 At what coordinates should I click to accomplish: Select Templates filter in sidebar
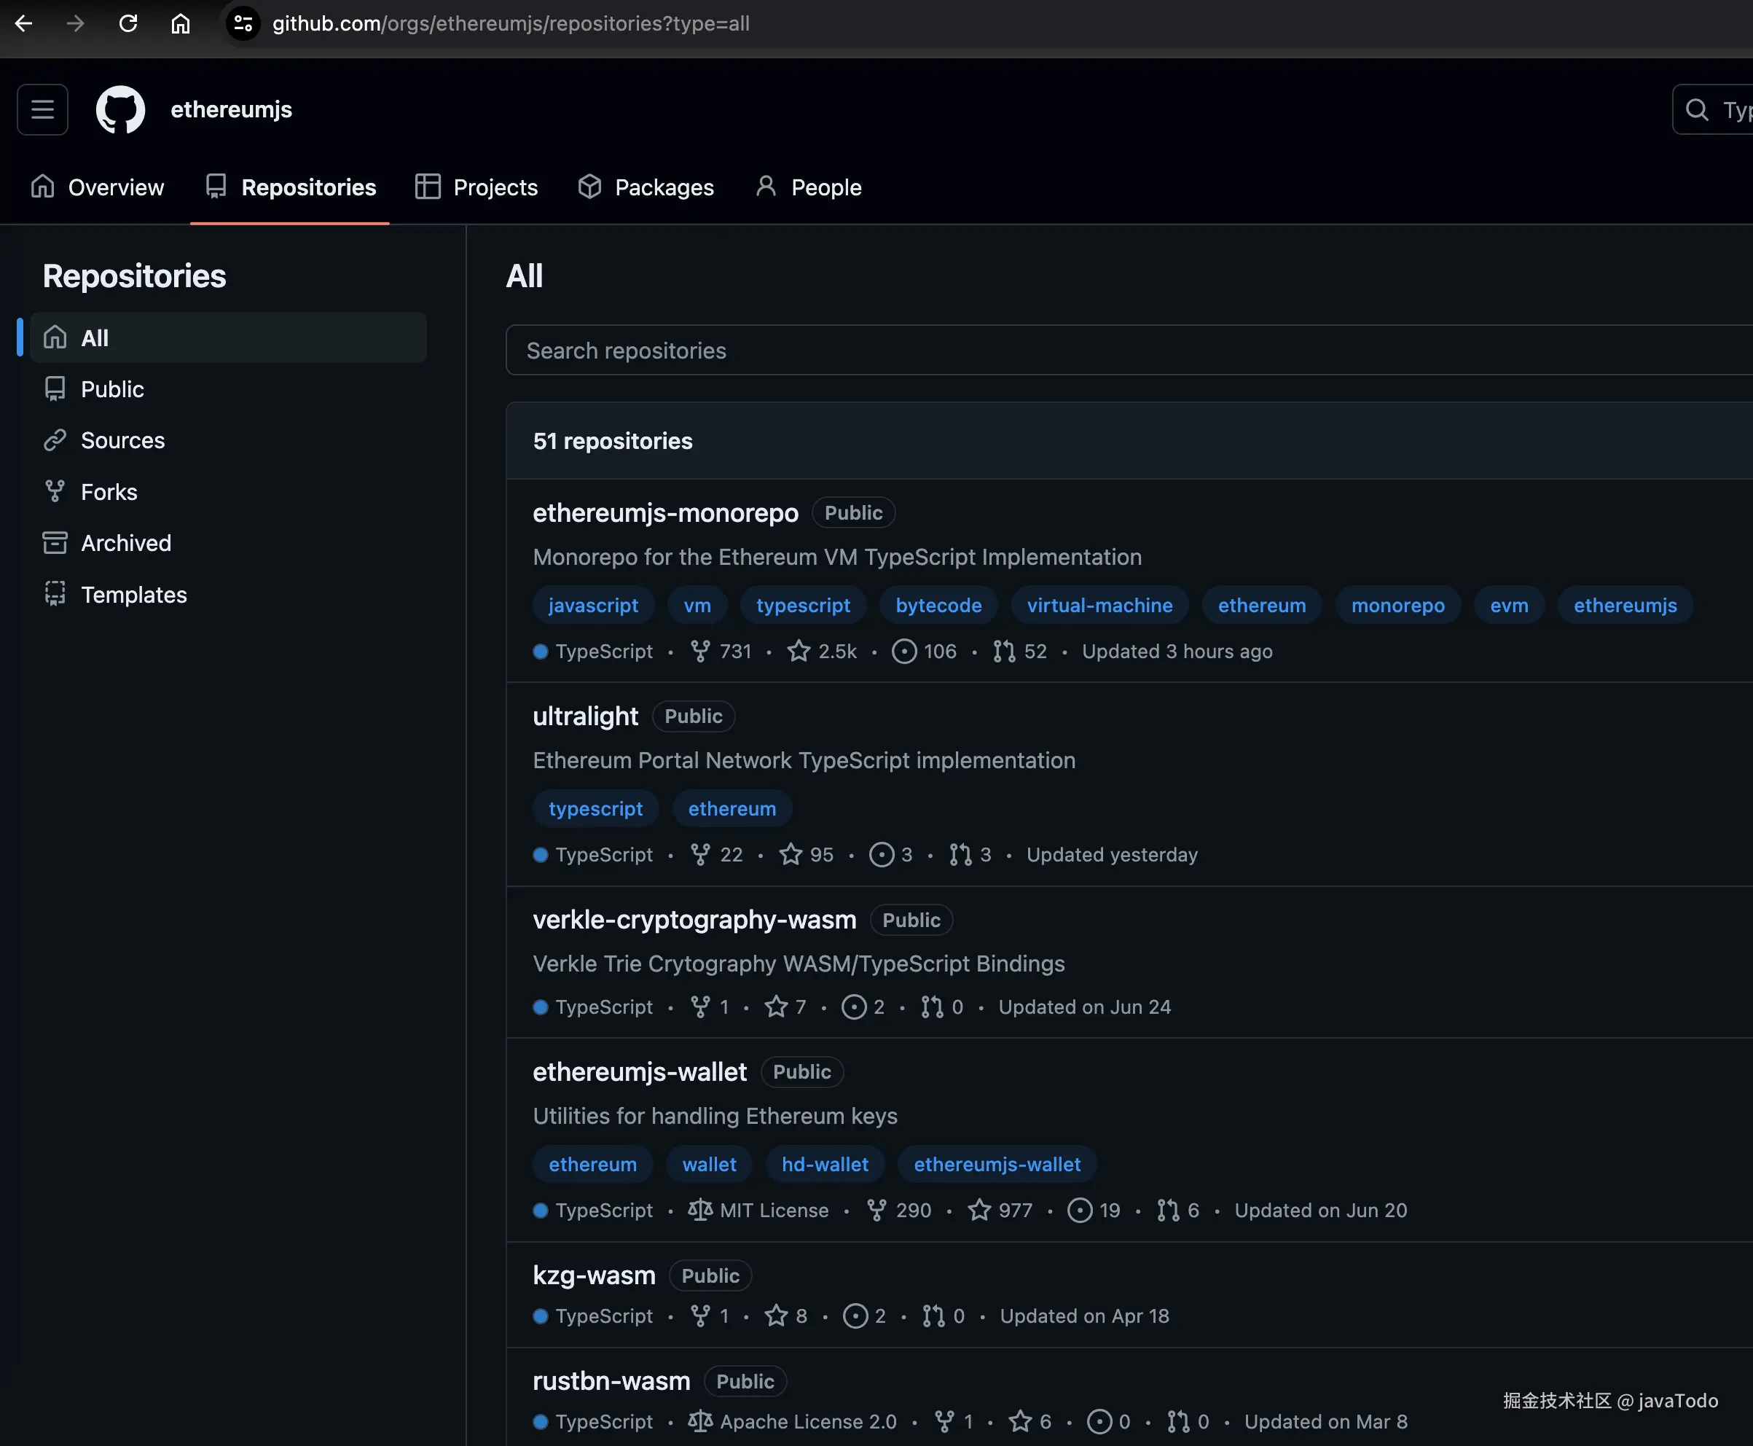(134, 595)
